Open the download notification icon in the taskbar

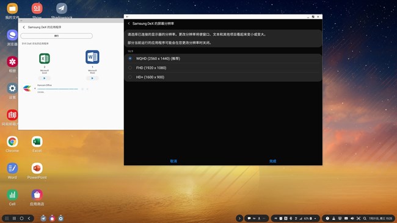[x=259, y=219]
